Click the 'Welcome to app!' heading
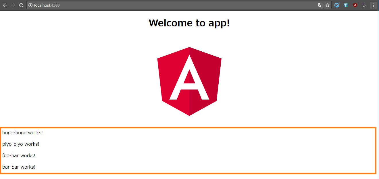The width and height of the screenshot is (379, 179). pyautogui.click(x=189, y=23)
